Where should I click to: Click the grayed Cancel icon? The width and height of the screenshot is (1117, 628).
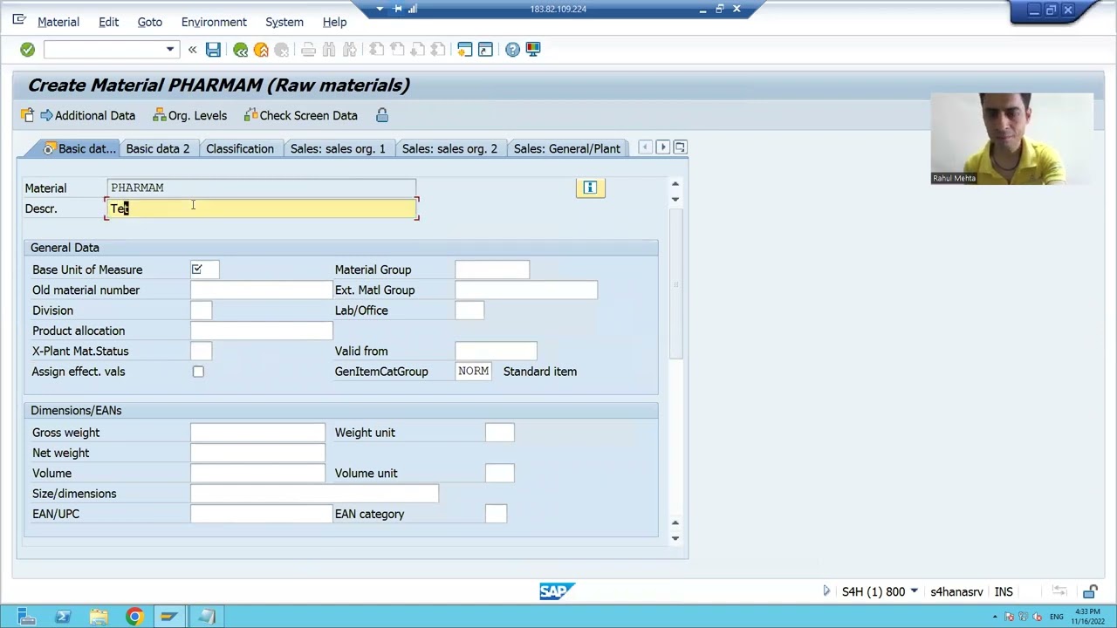[282, 50]
